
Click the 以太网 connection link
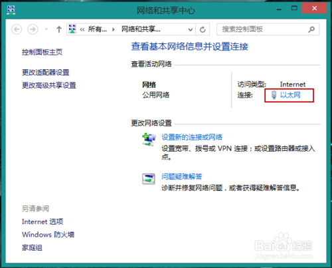(x=290, y=95)
